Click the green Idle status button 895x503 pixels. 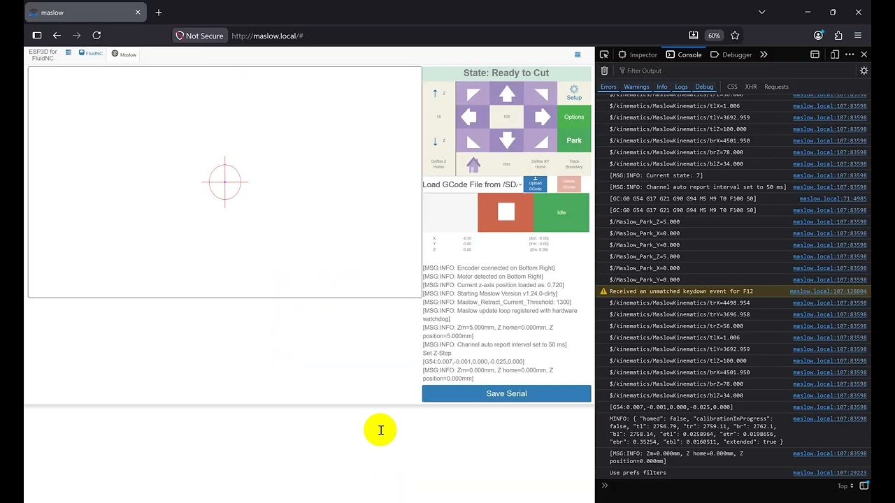(561, 212)
